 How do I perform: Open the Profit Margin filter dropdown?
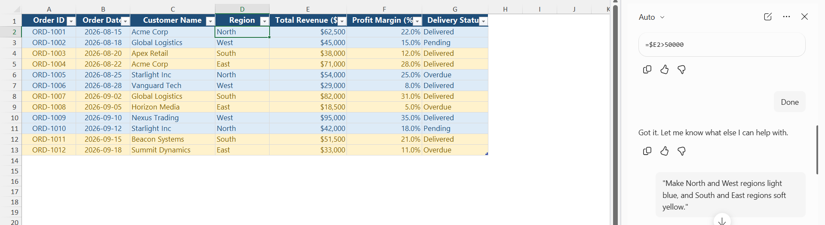point(417,21)
